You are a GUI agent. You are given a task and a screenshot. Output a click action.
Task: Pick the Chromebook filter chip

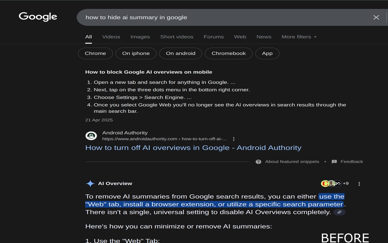coord(229,53)
